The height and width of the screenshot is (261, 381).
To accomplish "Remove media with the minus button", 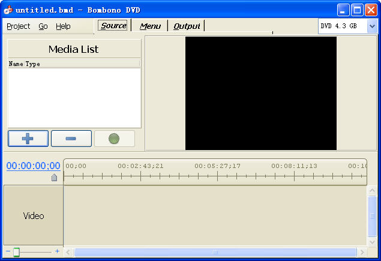I will coord(71,139).
